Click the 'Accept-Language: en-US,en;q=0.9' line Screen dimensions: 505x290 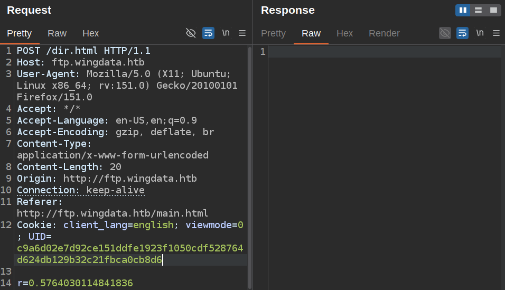tap(107, 120)
